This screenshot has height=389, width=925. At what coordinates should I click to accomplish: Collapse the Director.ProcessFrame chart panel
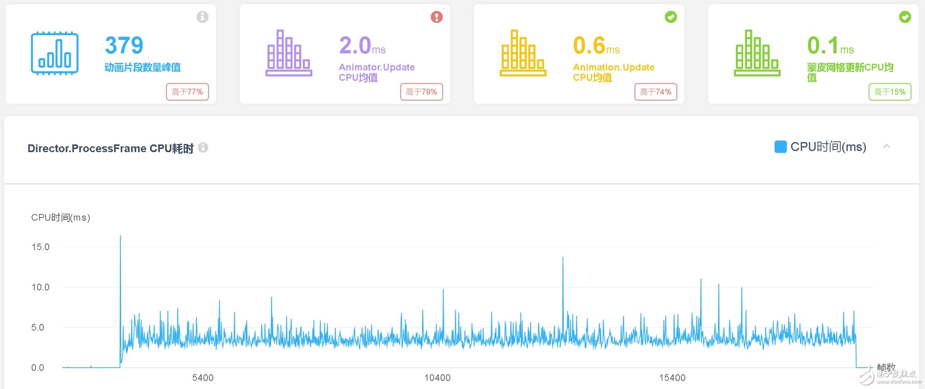(x=887, y=146)
